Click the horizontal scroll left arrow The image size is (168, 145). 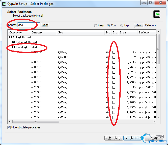point(10,122)
